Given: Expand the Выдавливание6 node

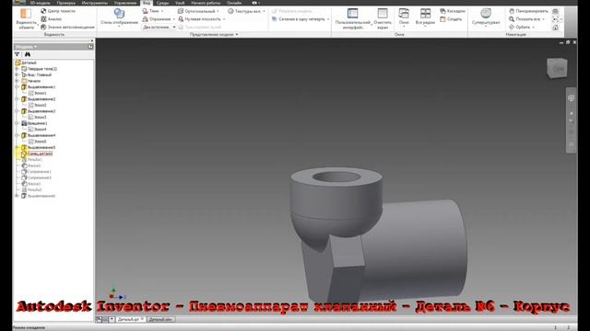Looking at the screenshot, I should [17, 196].
